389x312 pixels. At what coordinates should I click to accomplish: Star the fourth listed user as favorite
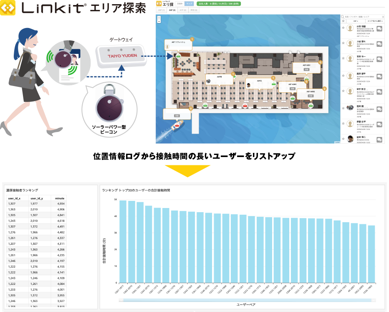coord(344,76)
